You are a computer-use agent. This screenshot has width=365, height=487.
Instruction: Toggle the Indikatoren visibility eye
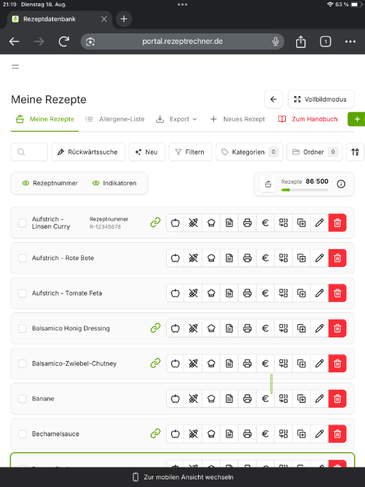pyautogui.click(x=96, y=183)
